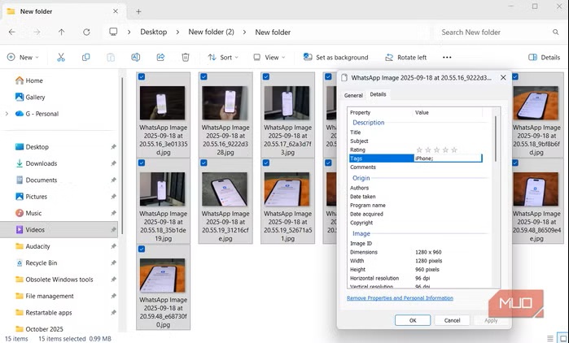Click the Copy icon in toolbar
The width and height of the screenshot is (569, 343).
[85, 58]
